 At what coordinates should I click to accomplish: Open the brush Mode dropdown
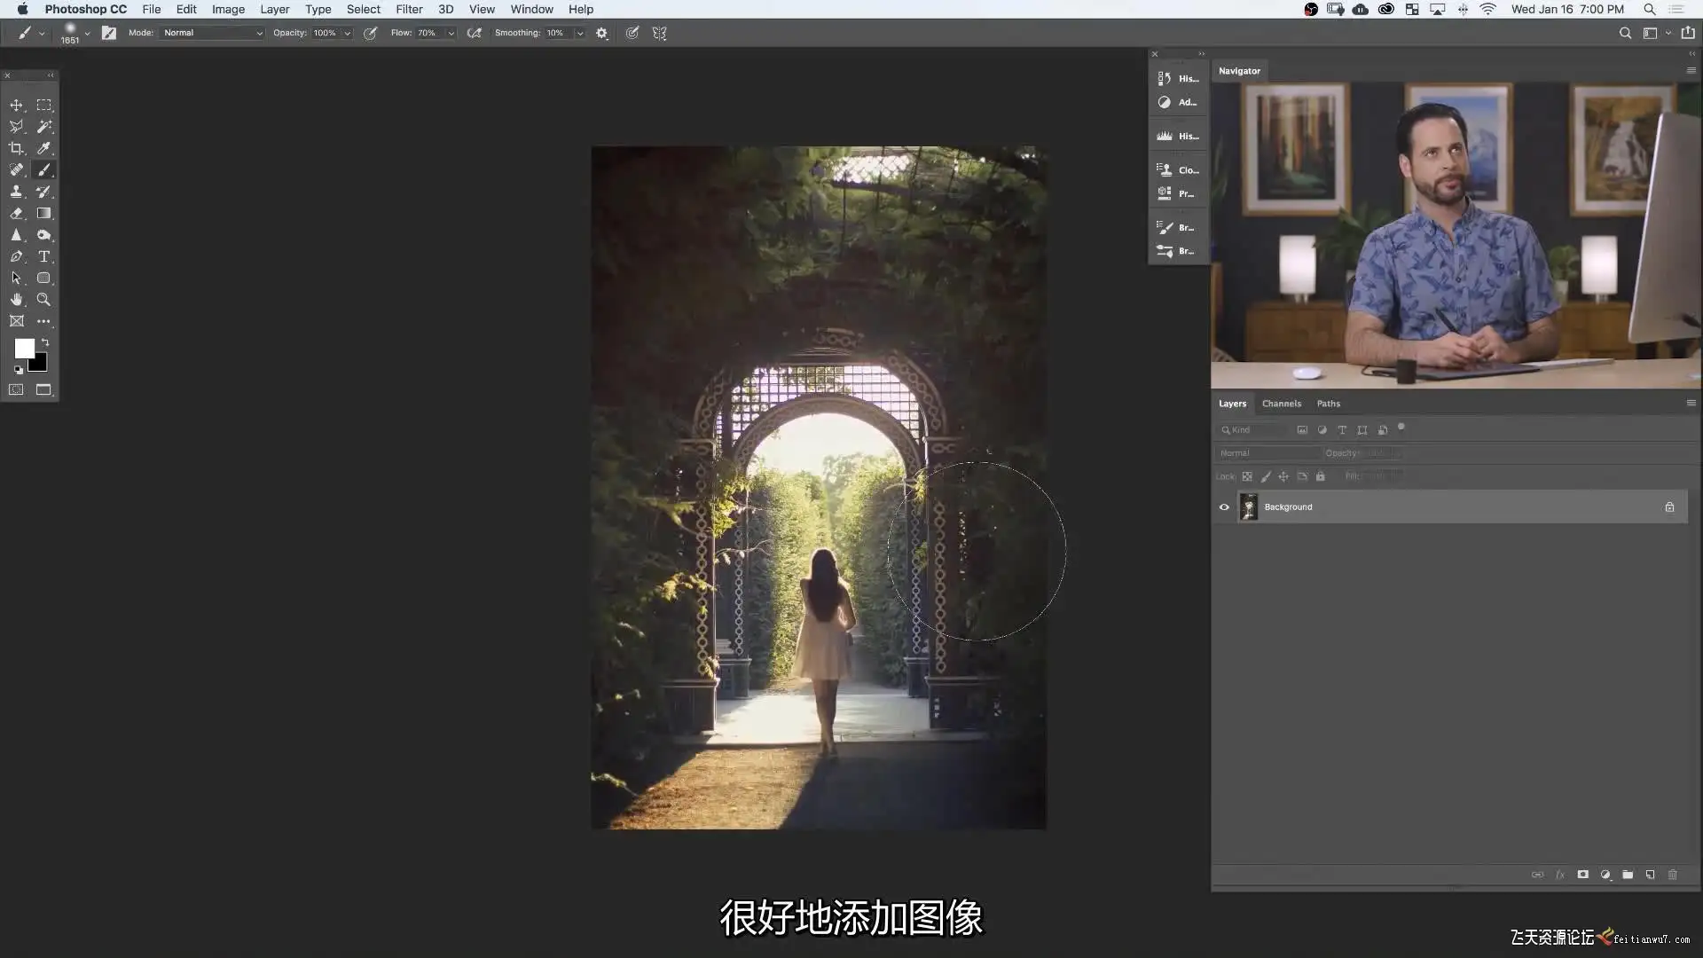(213, 33)
